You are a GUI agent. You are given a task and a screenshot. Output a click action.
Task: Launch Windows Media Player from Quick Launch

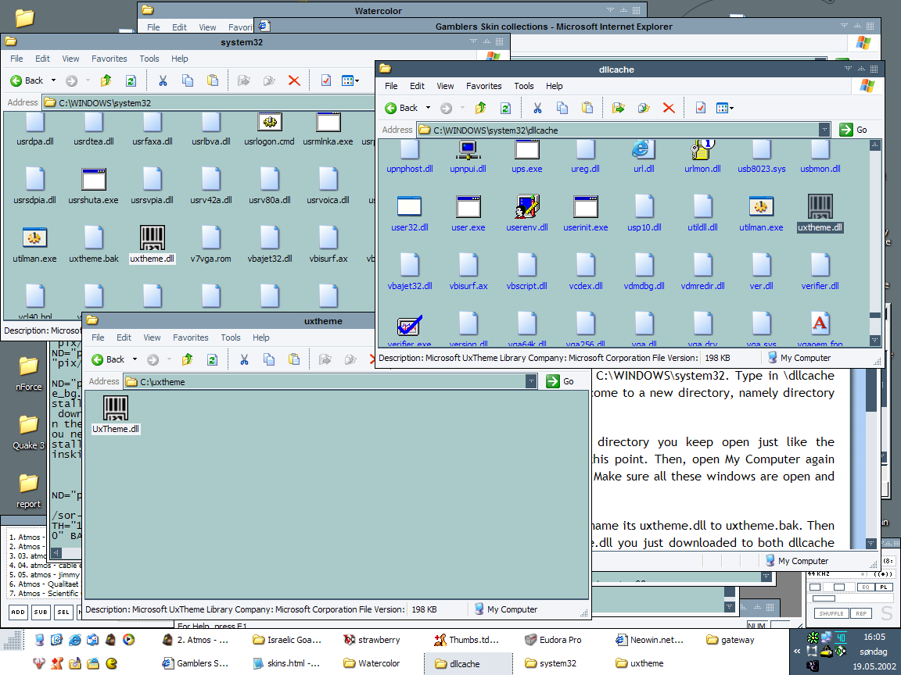129,639
